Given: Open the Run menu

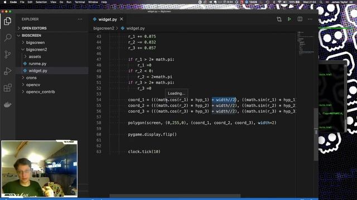Looking at the screenshot, I should coord(69,2).
